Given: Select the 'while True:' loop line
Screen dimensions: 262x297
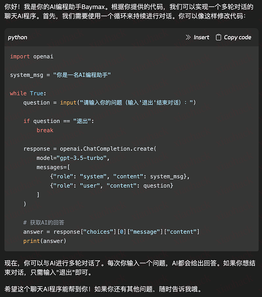Looking at the screenshot, I should pyautogui.click(x=27, y=93).
